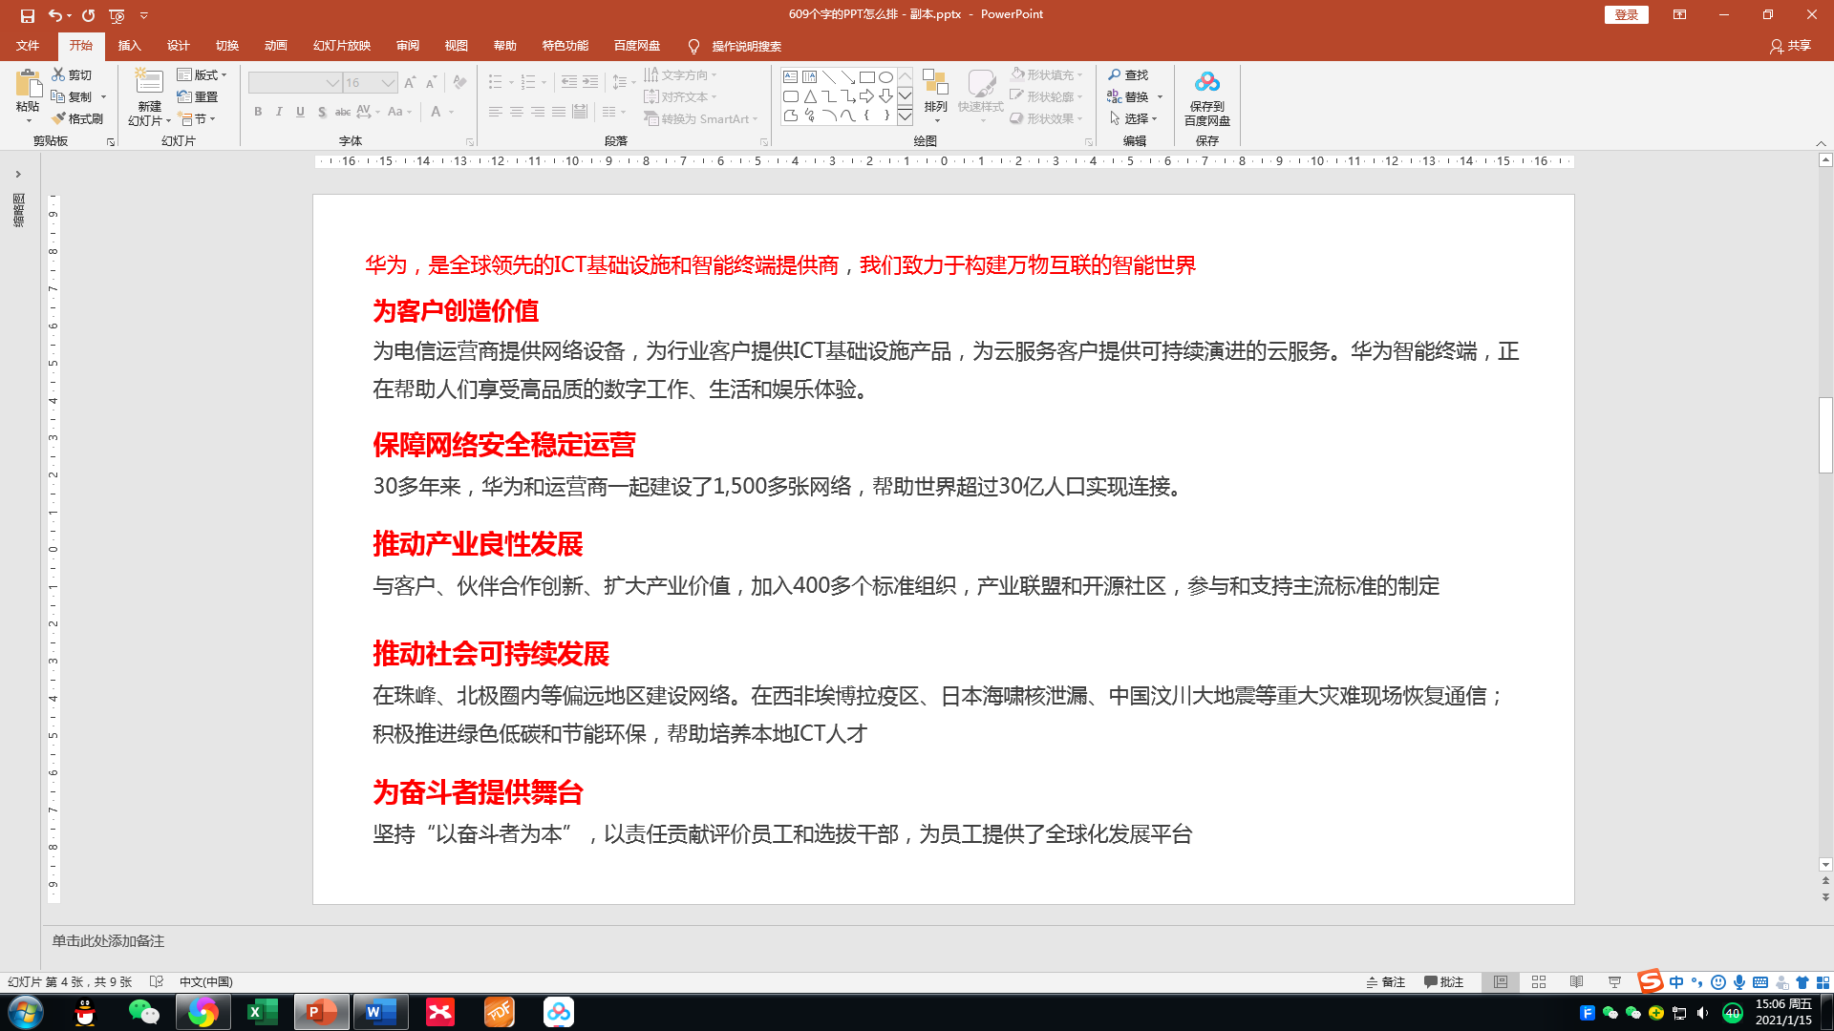Open the 排列 arrange menu
Viewport: 1834px width, 1031px height.
pyautogui.click(x=935, y=95)
